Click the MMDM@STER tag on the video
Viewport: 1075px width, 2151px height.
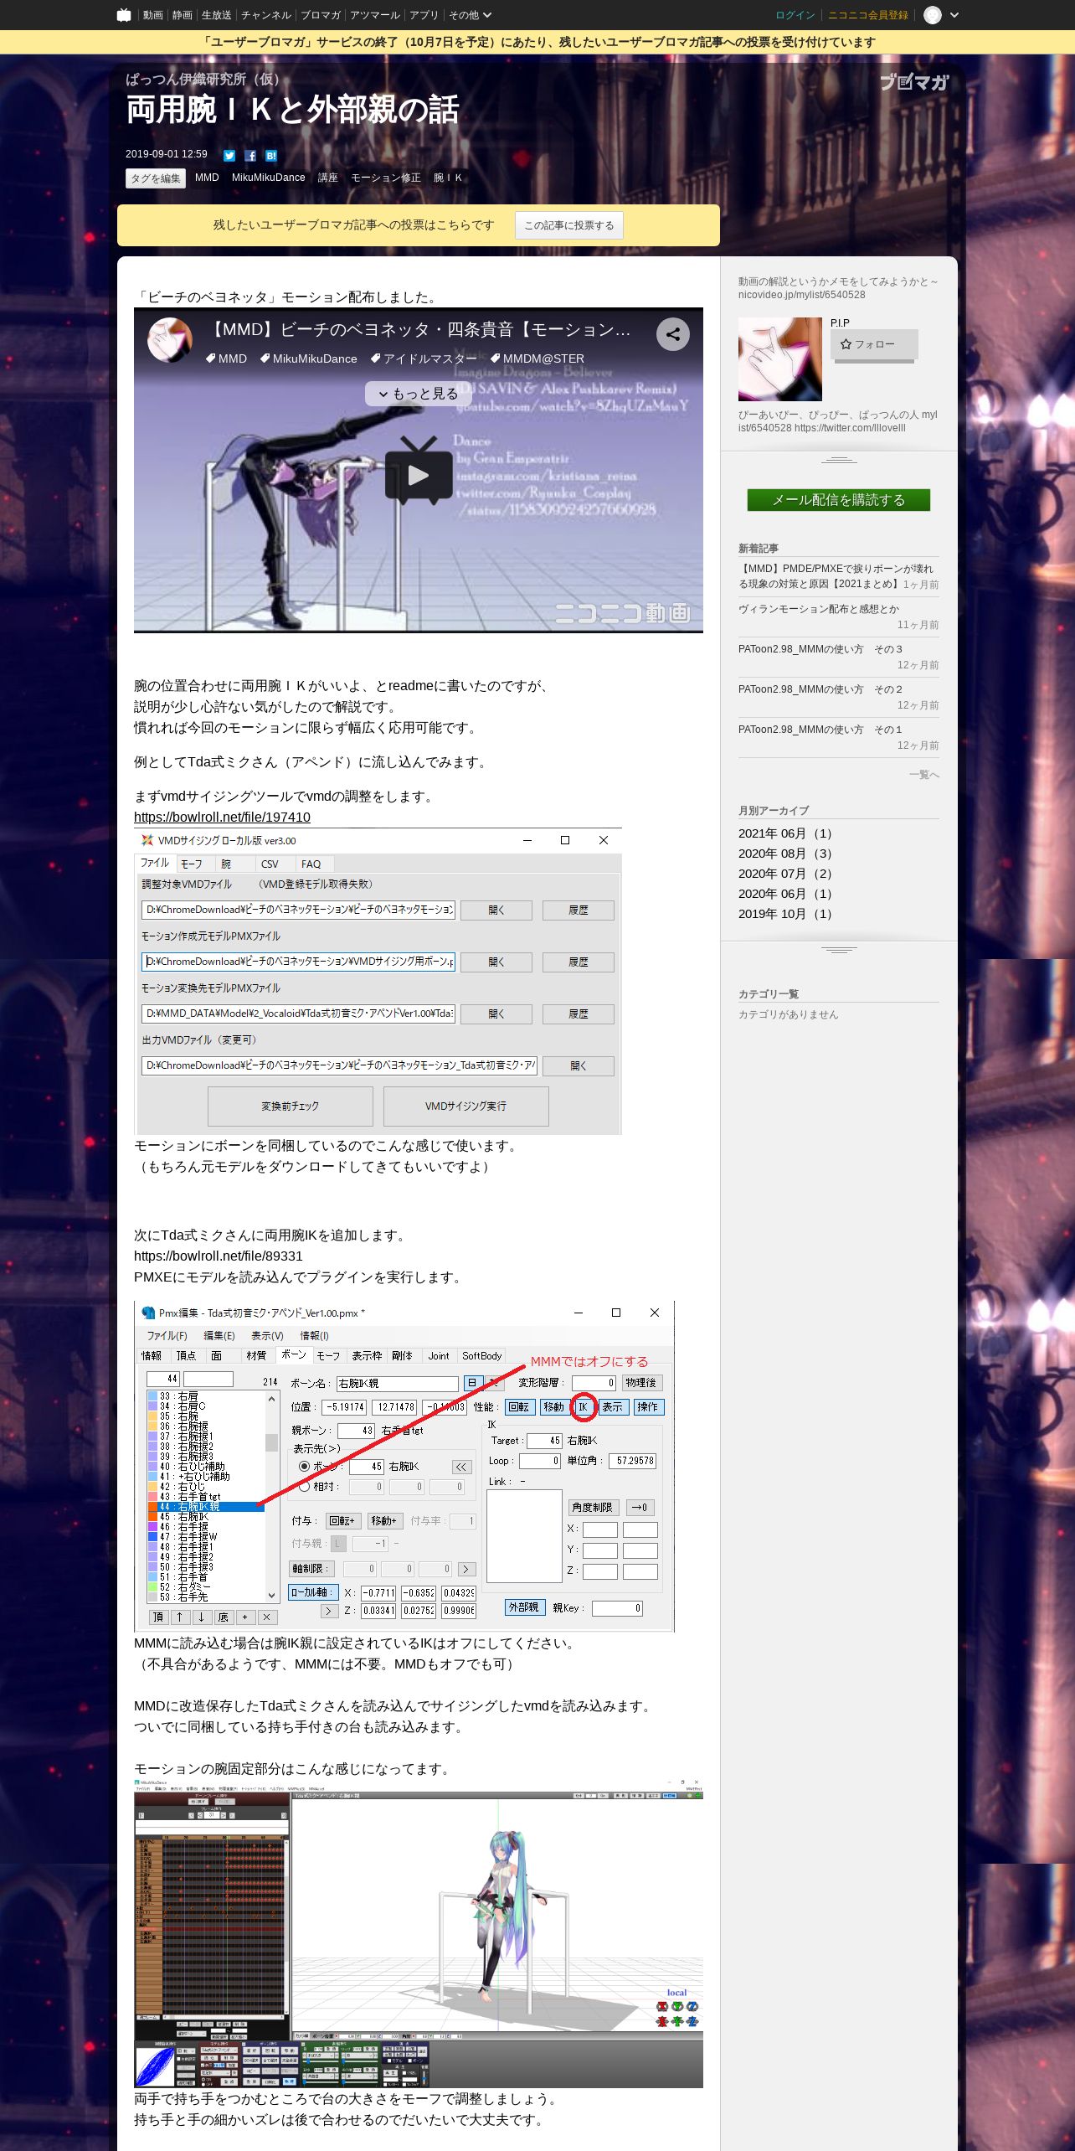[537, 358]
